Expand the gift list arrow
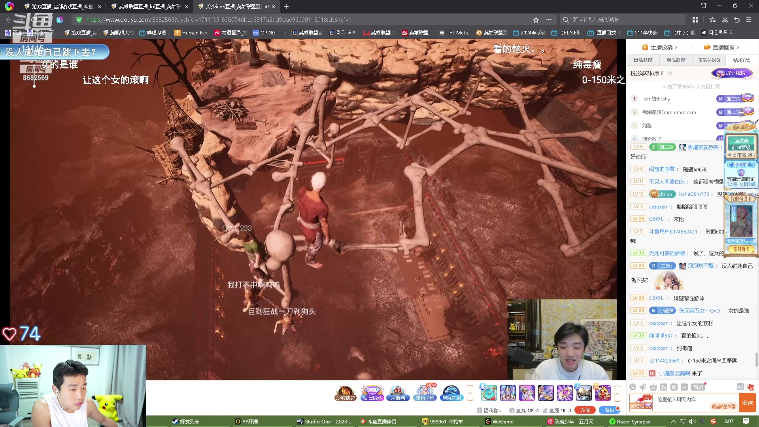This screenshot has width=759, height=427. [617, 393]
